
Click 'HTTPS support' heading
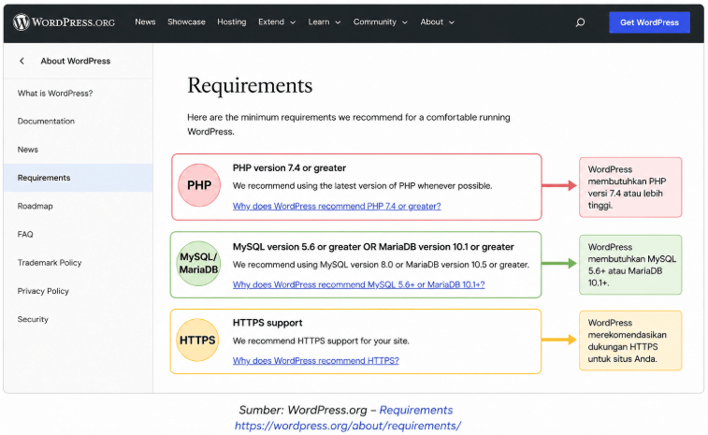tap(267, 323)
